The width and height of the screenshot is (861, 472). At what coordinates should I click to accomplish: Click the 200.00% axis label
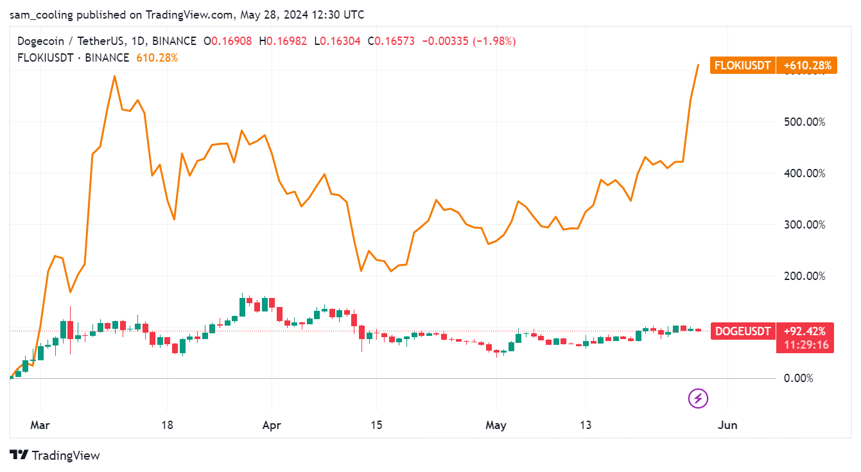[x=804, y=276]
